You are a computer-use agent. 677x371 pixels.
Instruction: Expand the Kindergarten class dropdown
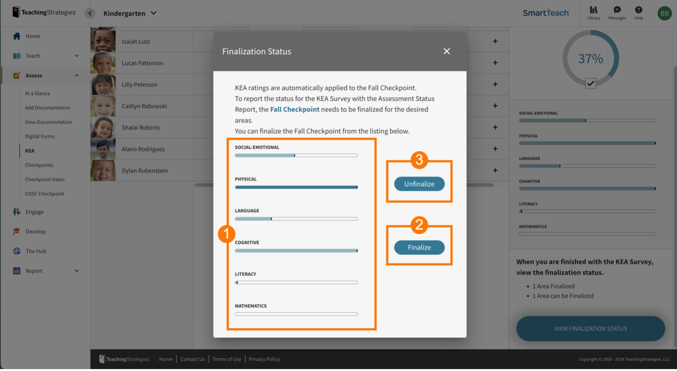coord(153,13)
